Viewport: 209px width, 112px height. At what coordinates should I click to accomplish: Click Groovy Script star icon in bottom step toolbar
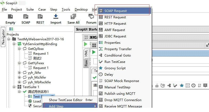(x=182, y=85)
